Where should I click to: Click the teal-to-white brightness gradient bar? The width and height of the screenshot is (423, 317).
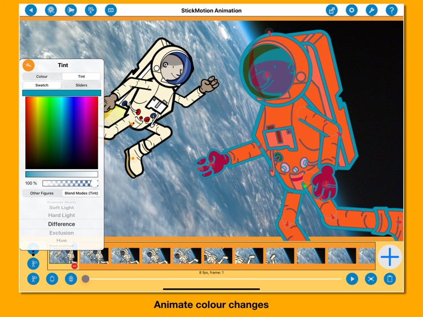click(61, 174)
